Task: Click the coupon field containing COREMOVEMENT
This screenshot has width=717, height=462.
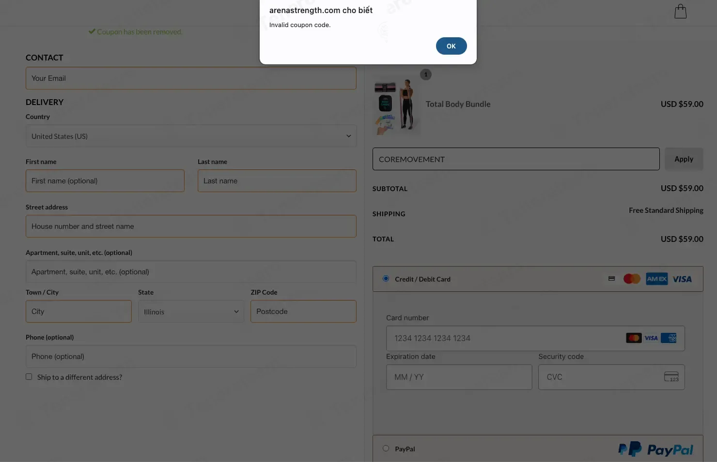Action: point(516,159)
